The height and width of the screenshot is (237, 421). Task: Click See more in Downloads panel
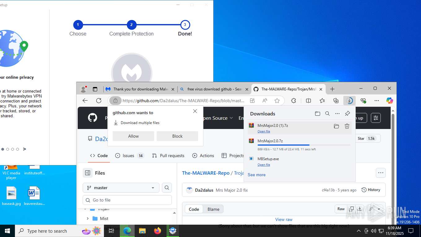(x=256, y=175)
